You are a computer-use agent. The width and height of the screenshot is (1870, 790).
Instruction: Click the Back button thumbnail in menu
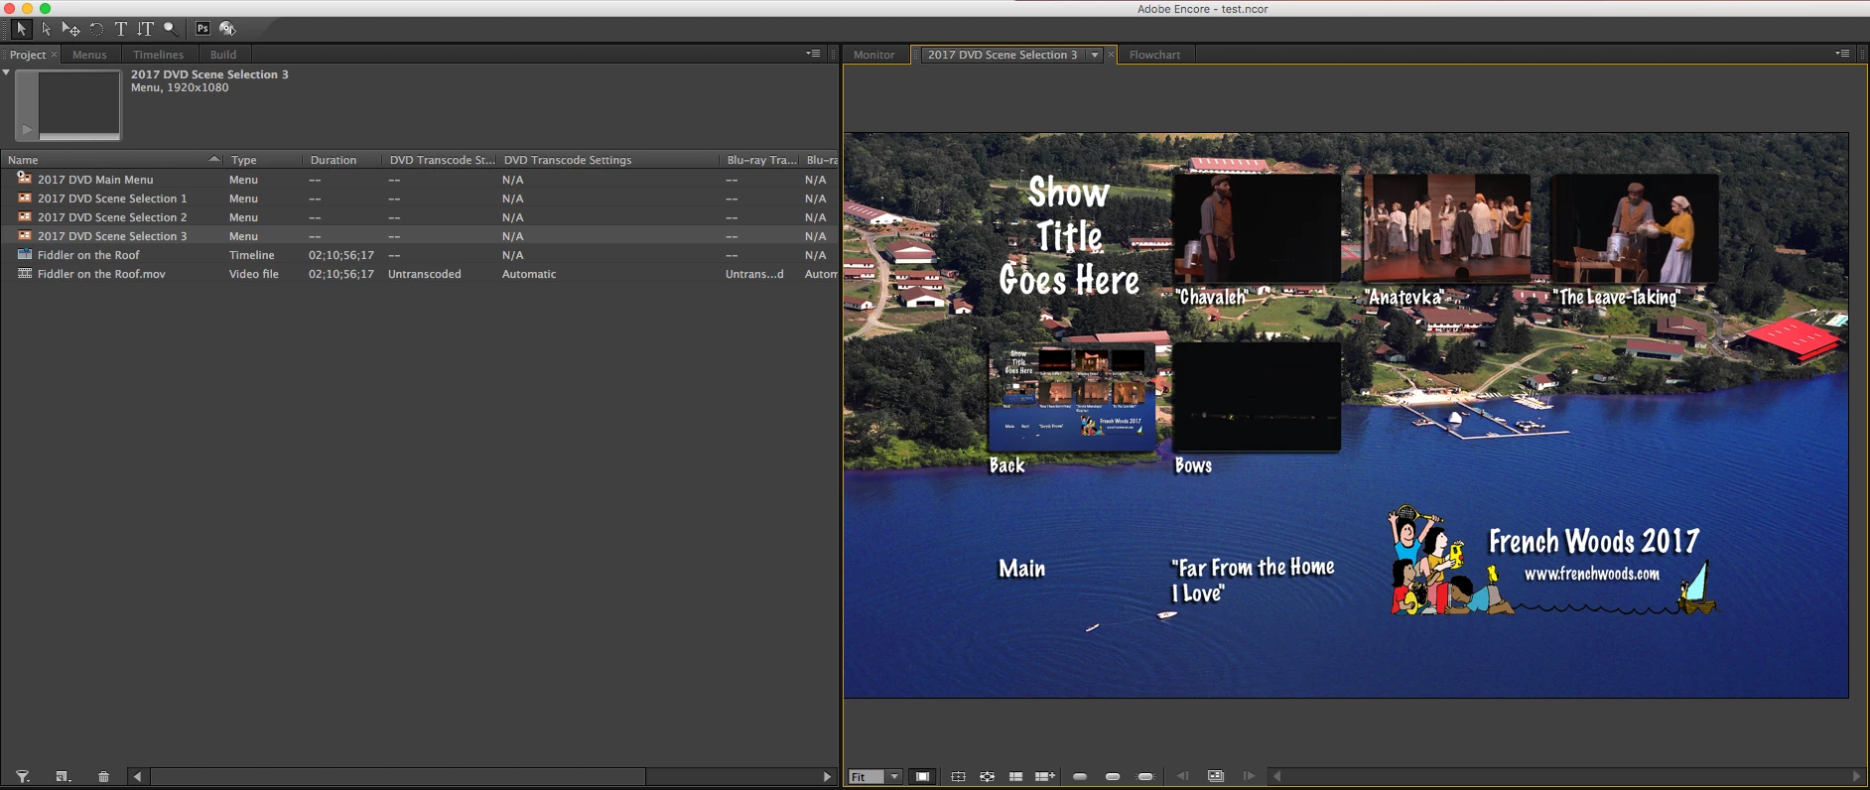[1072, 397]
